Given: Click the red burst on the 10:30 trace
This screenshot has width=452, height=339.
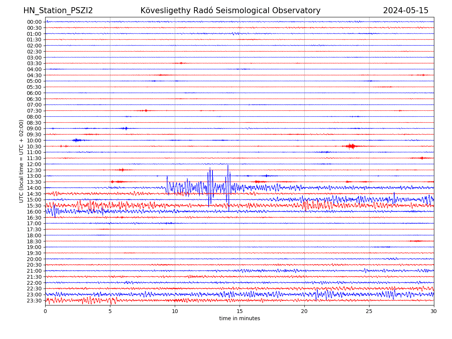Looking at the screenshot, I should [x=351, y=146].
